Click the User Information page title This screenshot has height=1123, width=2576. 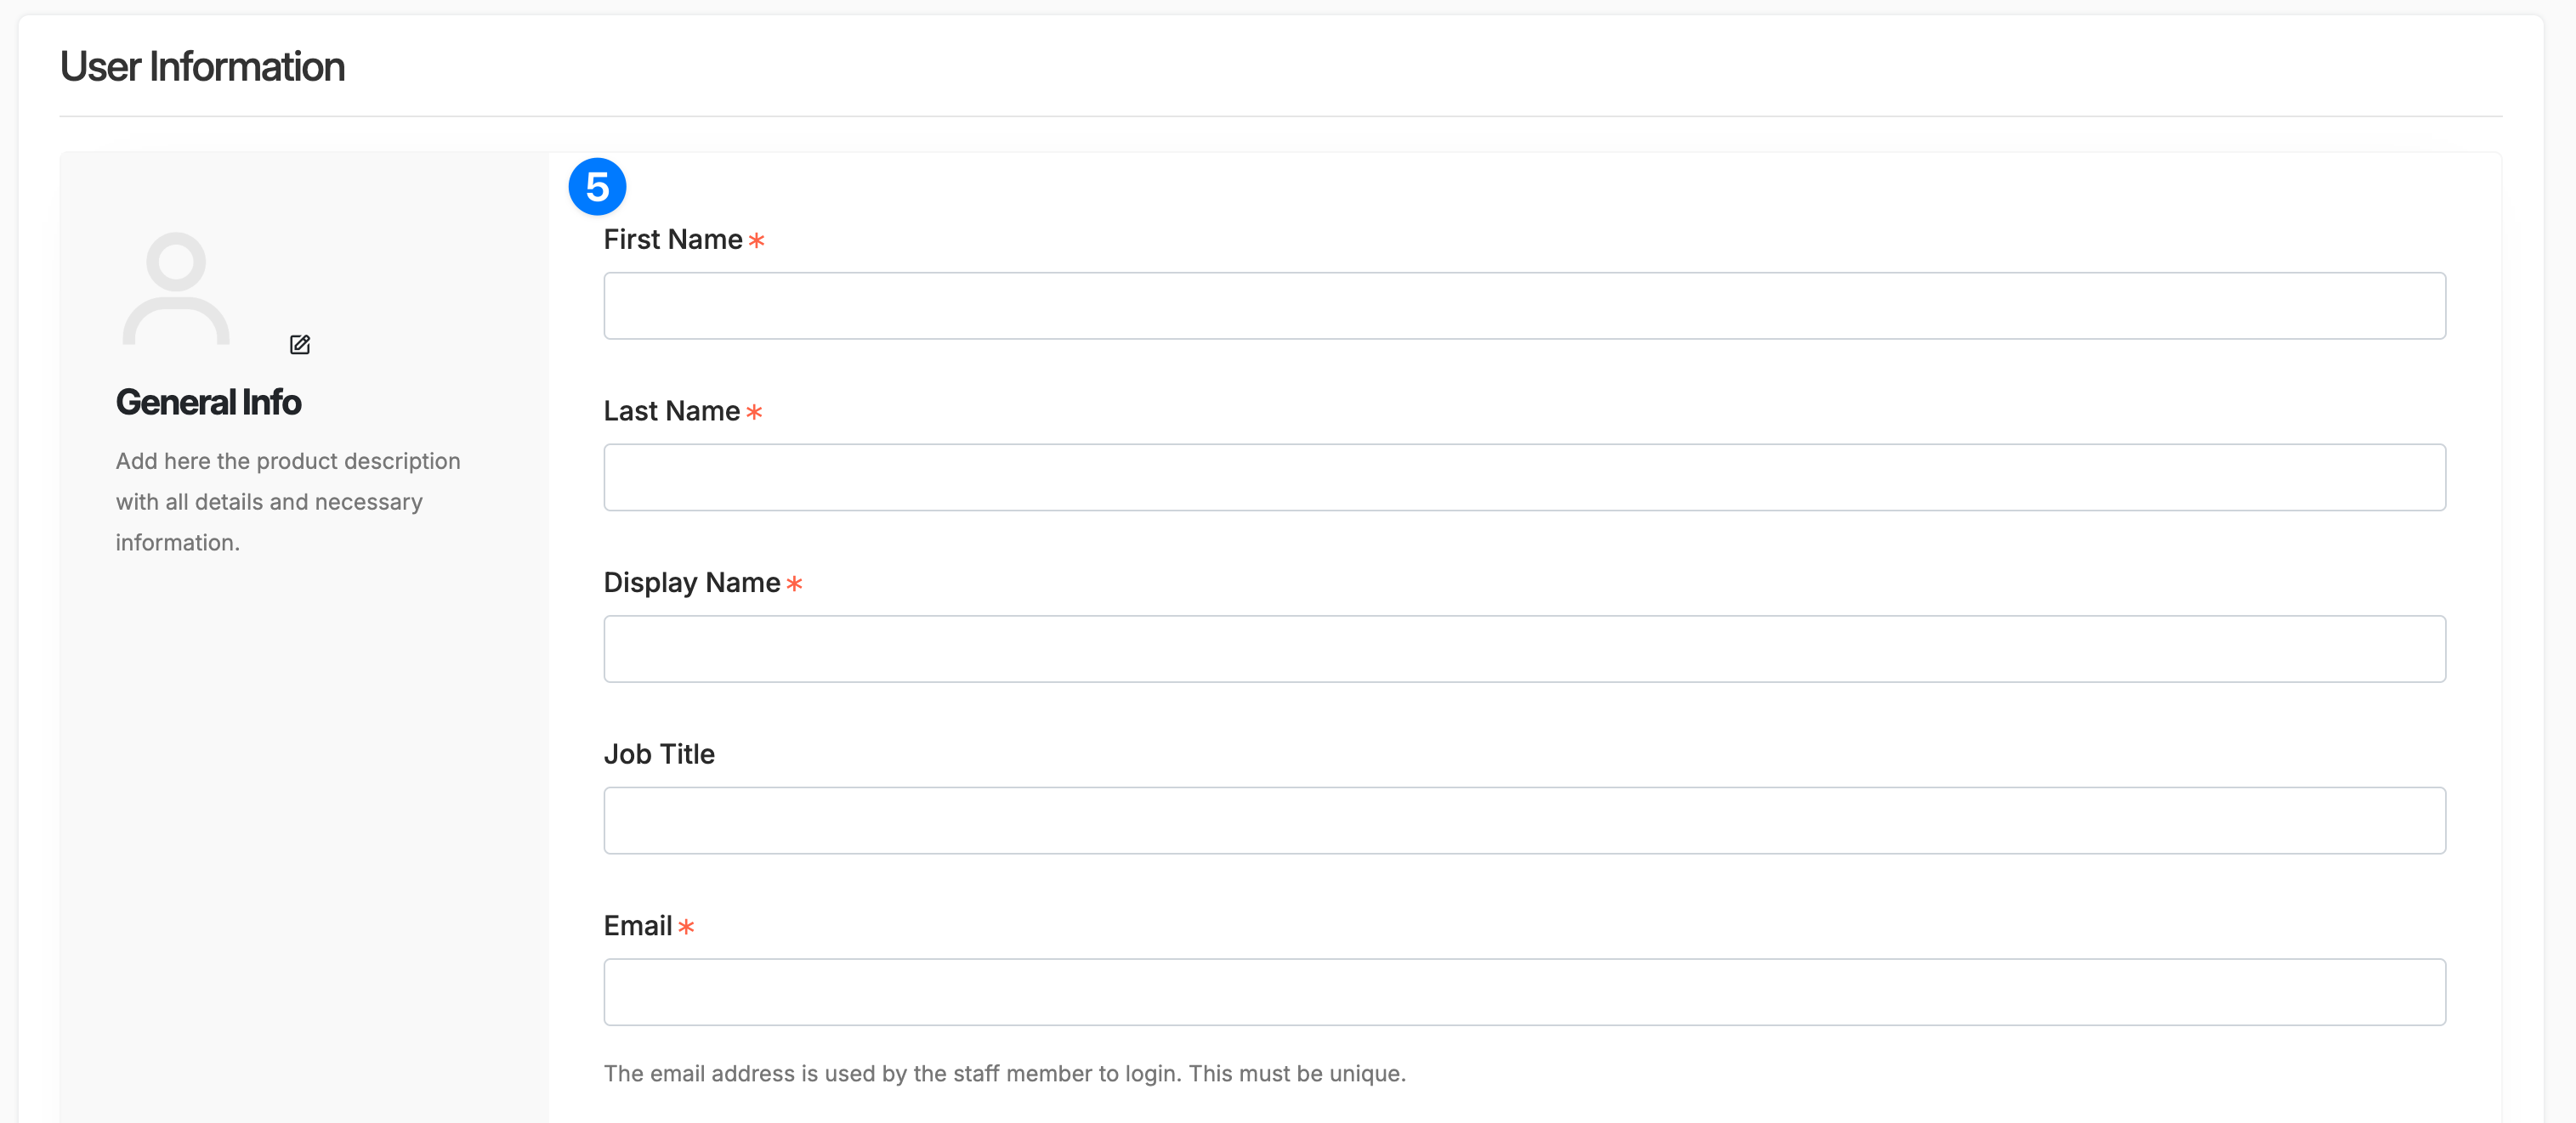point(201,66)
